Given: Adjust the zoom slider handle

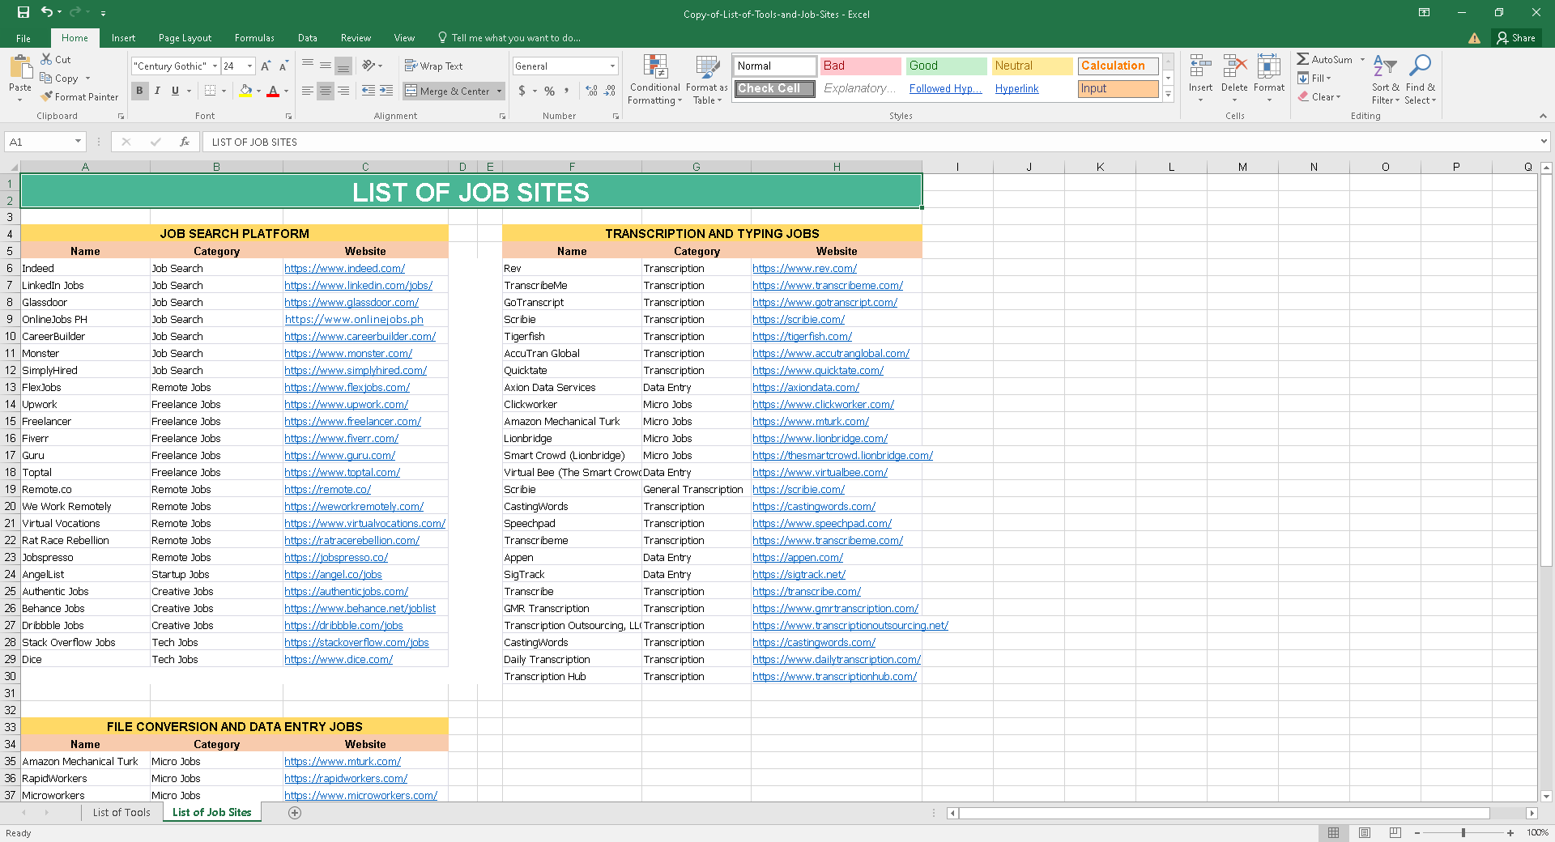Looking at the screenshot, I should tap(1463, 833).
